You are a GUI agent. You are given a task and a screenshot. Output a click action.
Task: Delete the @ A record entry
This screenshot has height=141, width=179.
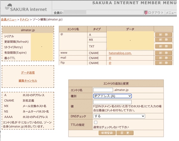coord(163,35)
